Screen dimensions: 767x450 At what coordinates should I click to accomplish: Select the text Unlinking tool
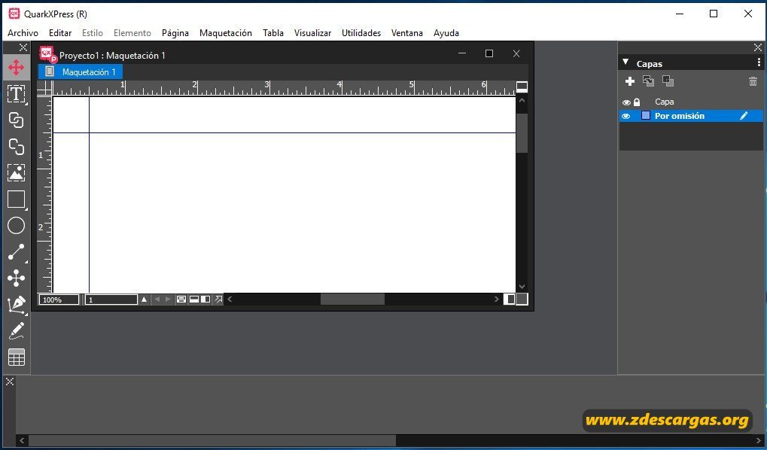pos(16,147)
